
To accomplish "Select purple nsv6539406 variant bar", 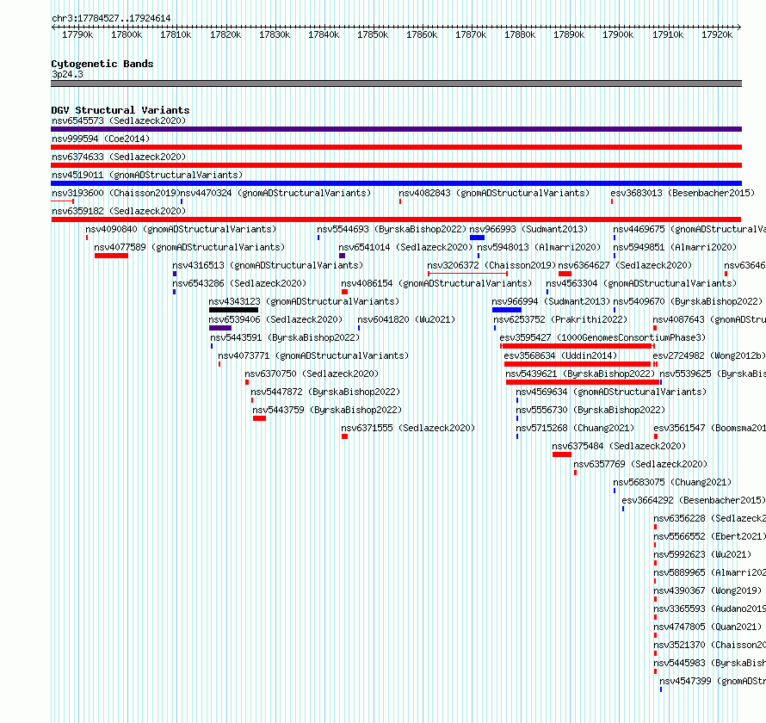I will (x=220, y=328).
